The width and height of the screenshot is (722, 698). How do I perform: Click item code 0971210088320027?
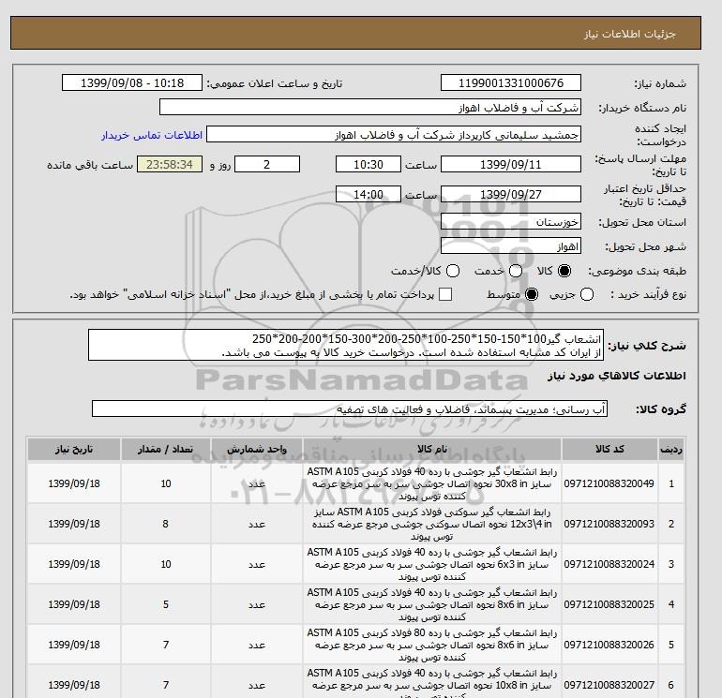[609, 685]
